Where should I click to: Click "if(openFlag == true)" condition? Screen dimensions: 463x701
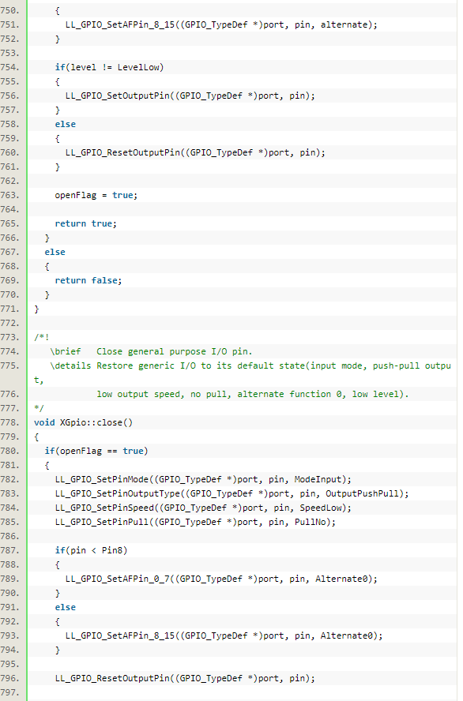[x=96, y=451]
